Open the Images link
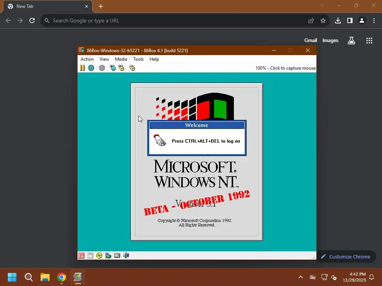Viewport: 382px width, 286px height. [x=331, y=40]
